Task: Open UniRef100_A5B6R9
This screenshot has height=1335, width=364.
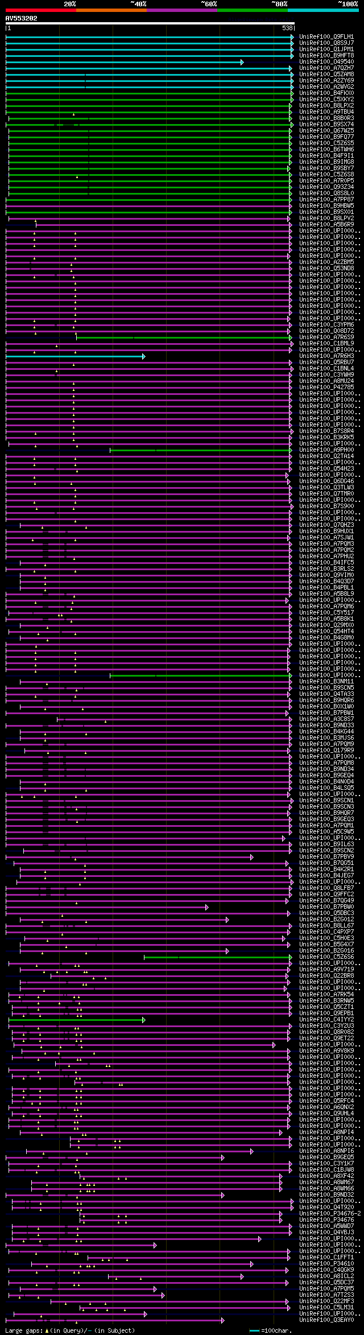Action: point(326,225)
